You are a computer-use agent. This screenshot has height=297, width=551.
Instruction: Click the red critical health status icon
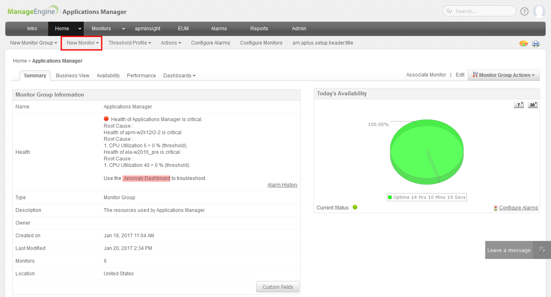click(106, 118)
